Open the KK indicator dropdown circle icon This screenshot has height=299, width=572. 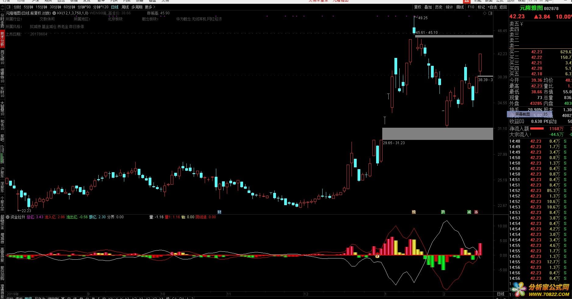54,13
